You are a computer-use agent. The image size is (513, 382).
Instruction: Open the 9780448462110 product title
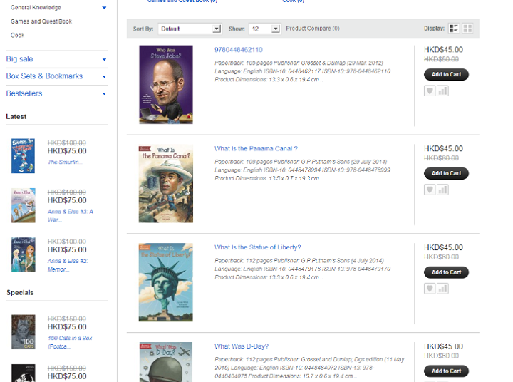click(239, 50)
